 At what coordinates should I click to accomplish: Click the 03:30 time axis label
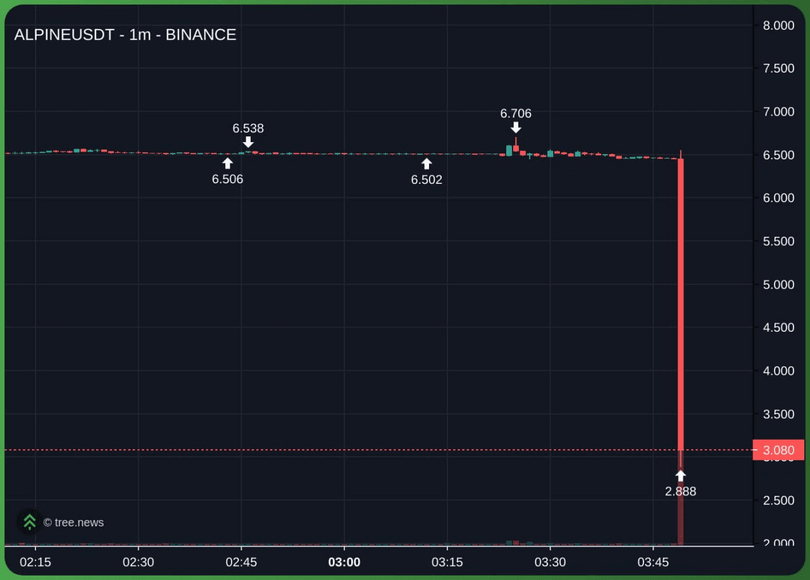(551, 562)
